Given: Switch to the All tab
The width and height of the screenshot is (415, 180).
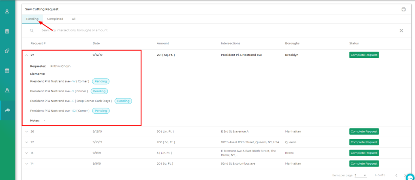Looking at the screenshot, I should (x=73, y=19).
